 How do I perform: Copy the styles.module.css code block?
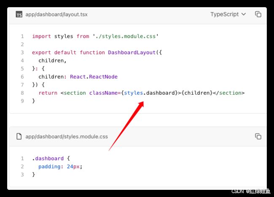[258, 136]
